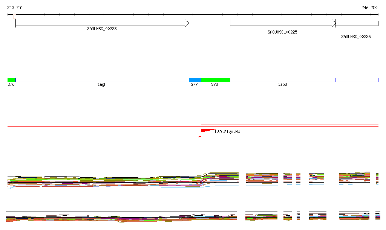Click the S77 text label
The height and width of the screenshot is (230, 386).
click(x=194, y=85)
